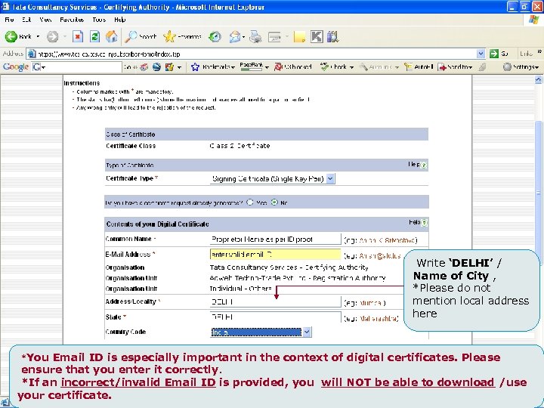Click the State input field

[275, 317]
